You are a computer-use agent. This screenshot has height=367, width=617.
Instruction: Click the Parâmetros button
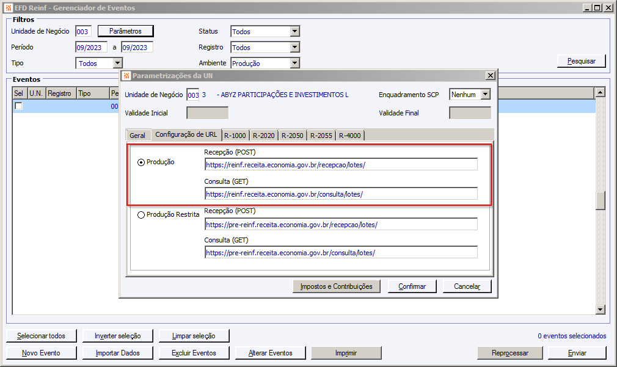tap(125, 31)
